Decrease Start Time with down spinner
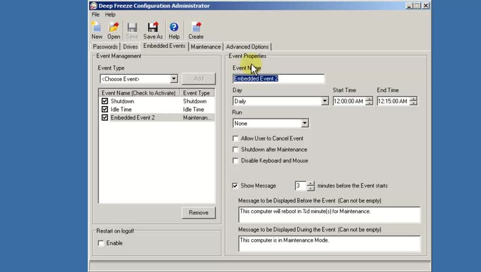The width and height of the screenshot is (481, 272). pyautogui.click(x=369, y=103)
